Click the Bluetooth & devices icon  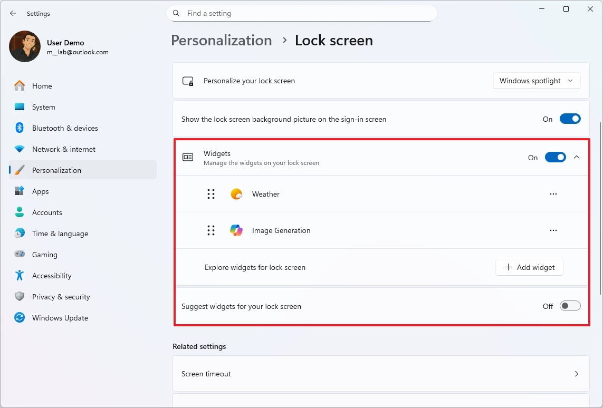(x=19, y=128)
